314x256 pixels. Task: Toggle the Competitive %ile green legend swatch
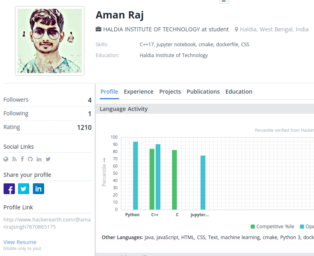pyautogui.click(x=253, y=227)
